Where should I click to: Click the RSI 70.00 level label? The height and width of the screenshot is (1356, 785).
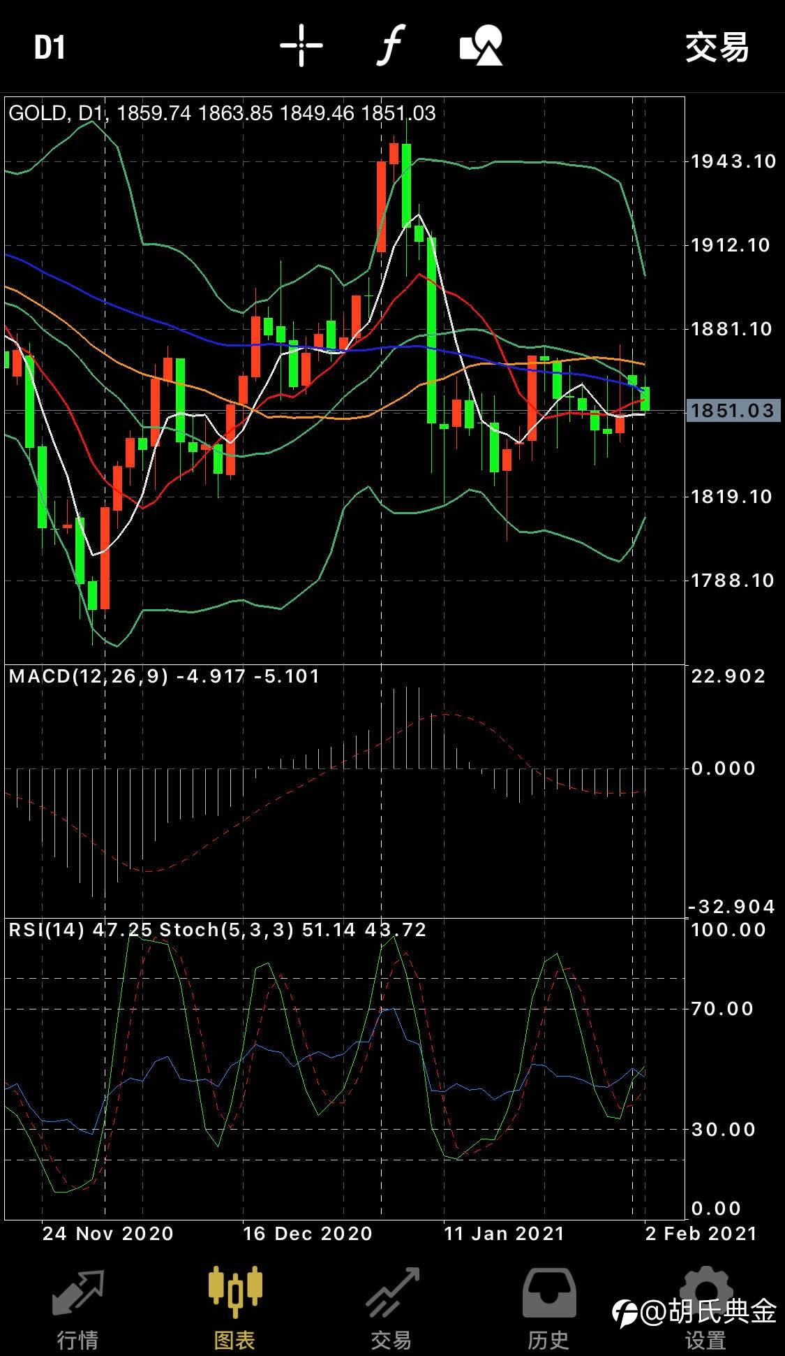[x=722, y=1009]
